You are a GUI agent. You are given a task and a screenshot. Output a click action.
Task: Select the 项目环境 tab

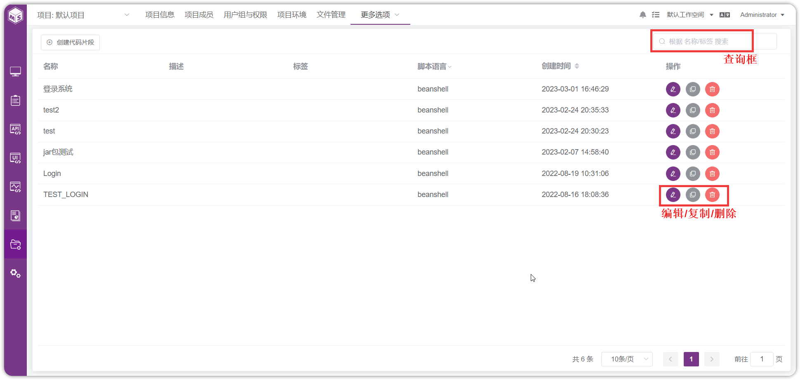click(x=292, y=15)
